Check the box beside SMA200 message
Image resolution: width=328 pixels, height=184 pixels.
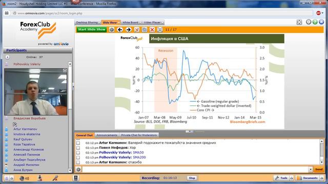coord(78,157)
